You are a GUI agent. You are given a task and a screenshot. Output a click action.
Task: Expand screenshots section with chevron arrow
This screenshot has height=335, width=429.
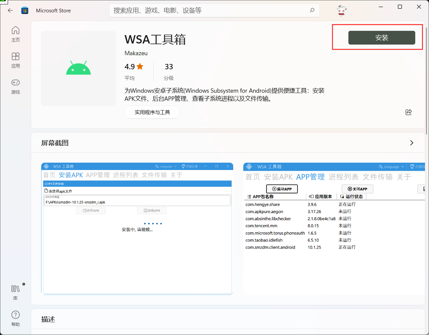[x=412, y=143]
